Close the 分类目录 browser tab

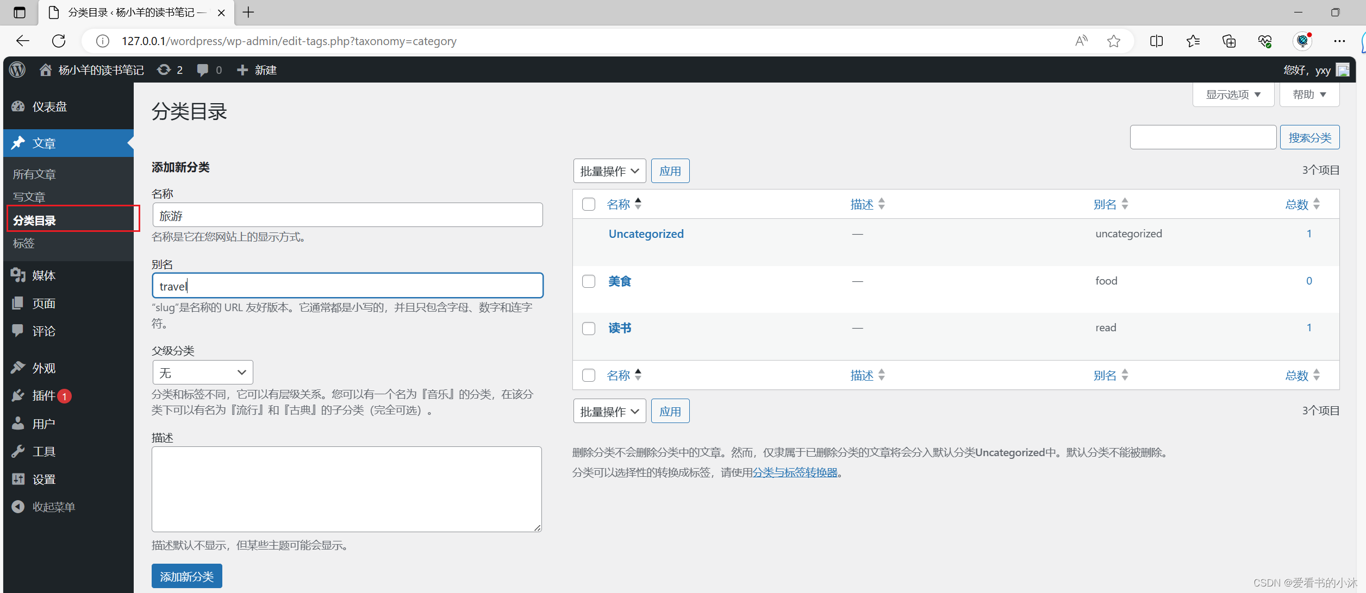221,12
